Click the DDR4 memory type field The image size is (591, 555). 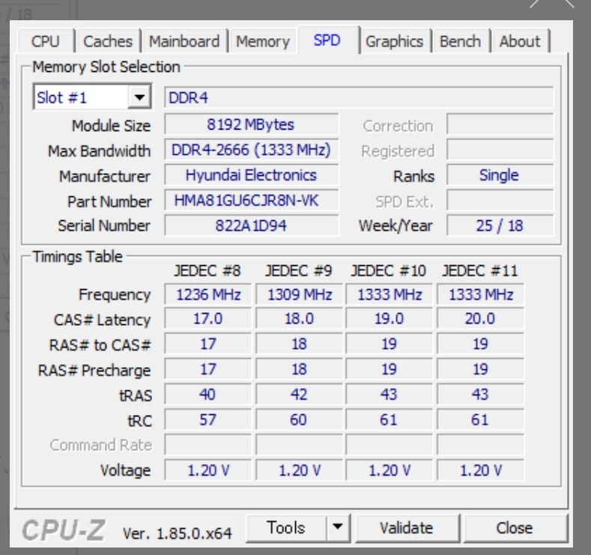click(359, 97)
